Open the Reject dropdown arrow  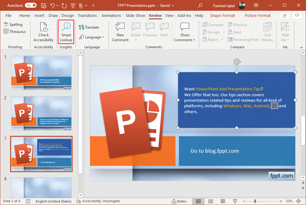[222, 40]
